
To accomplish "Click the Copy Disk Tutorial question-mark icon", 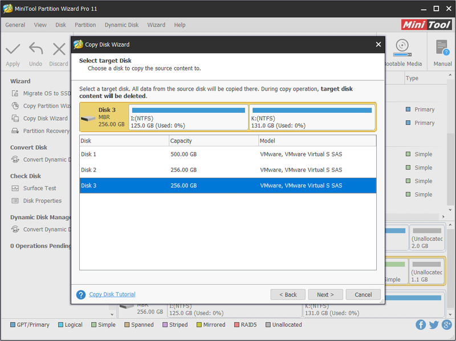I will pos(81,294).
